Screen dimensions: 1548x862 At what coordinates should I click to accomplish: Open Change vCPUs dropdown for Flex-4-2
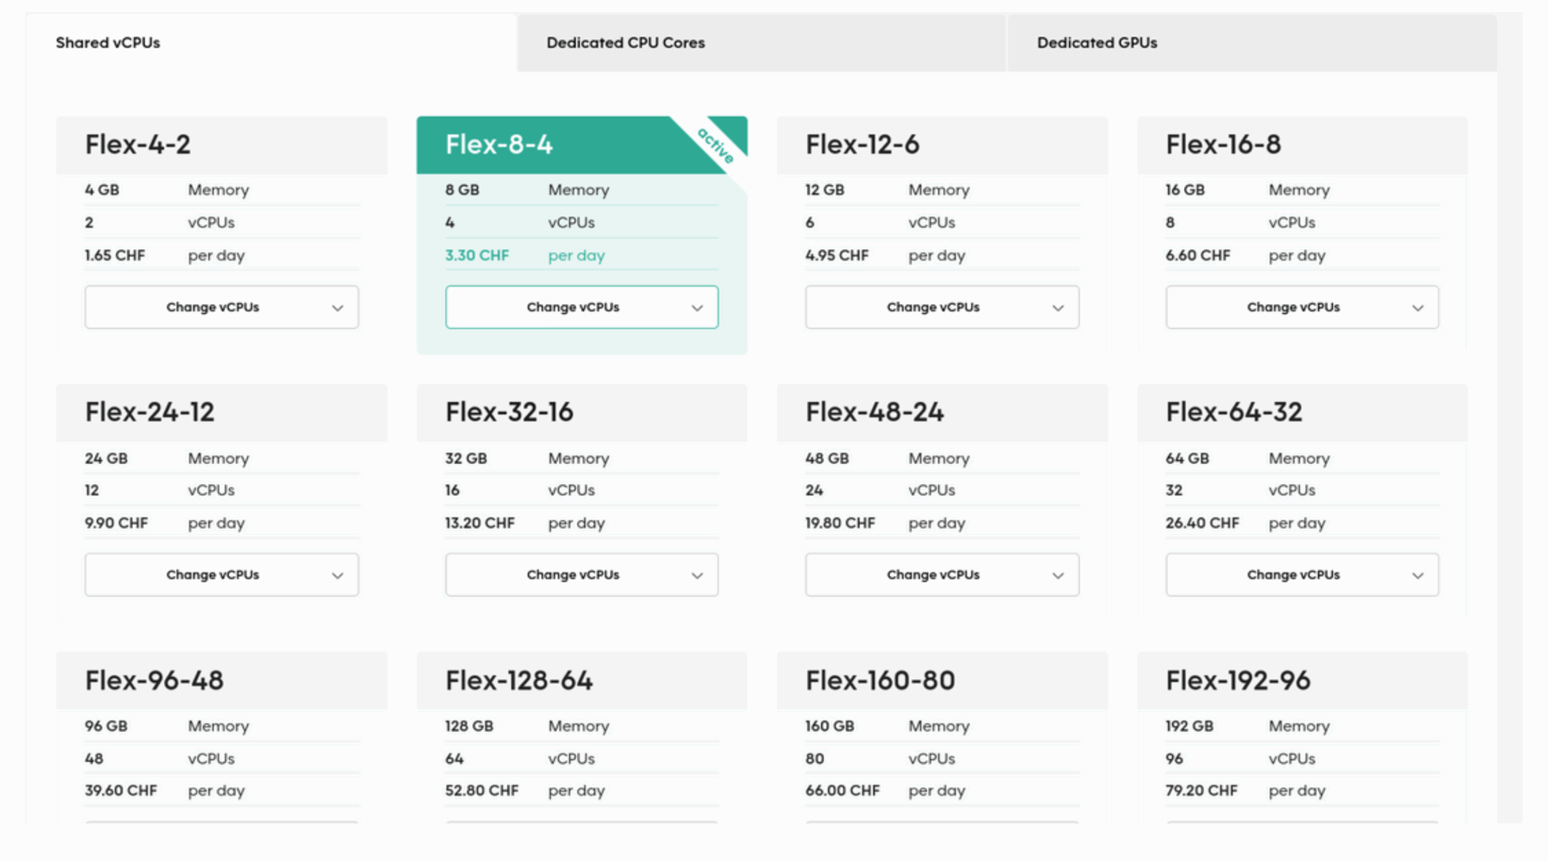coord(221,307)
